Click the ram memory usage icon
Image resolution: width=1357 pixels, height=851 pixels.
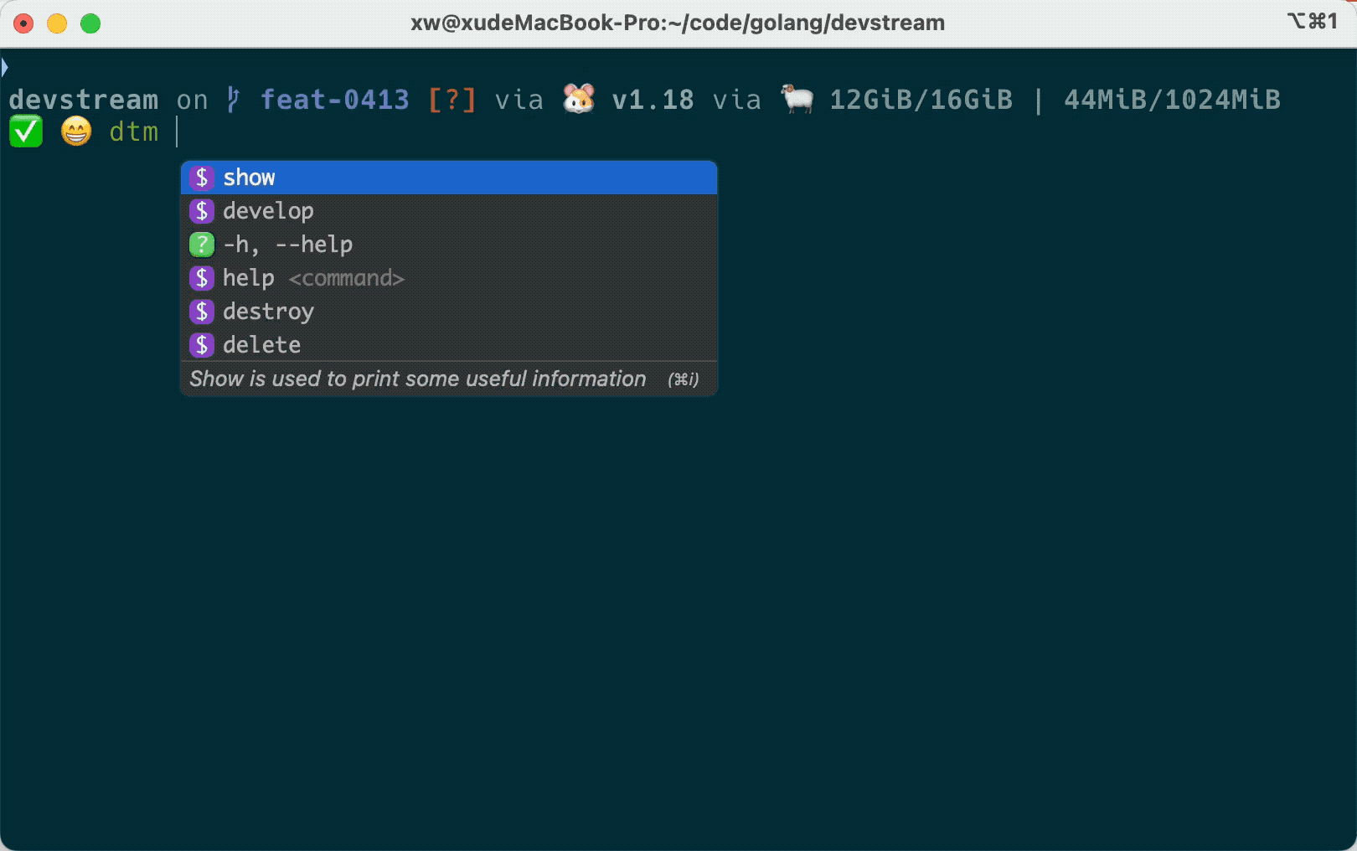(x=797, y=99)
